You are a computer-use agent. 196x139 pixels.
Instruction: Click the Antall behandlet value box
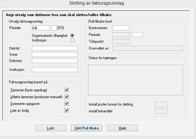click(161, 111)
